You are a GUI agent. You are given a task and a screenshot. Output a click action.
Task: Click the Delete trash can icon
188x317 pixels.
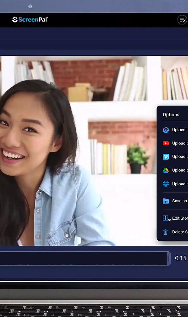pos(165,232)
